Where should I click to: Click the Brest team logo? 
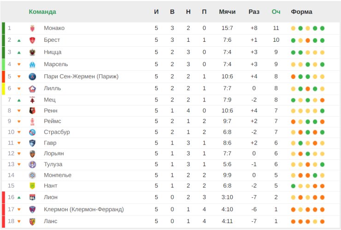point(32,40)
